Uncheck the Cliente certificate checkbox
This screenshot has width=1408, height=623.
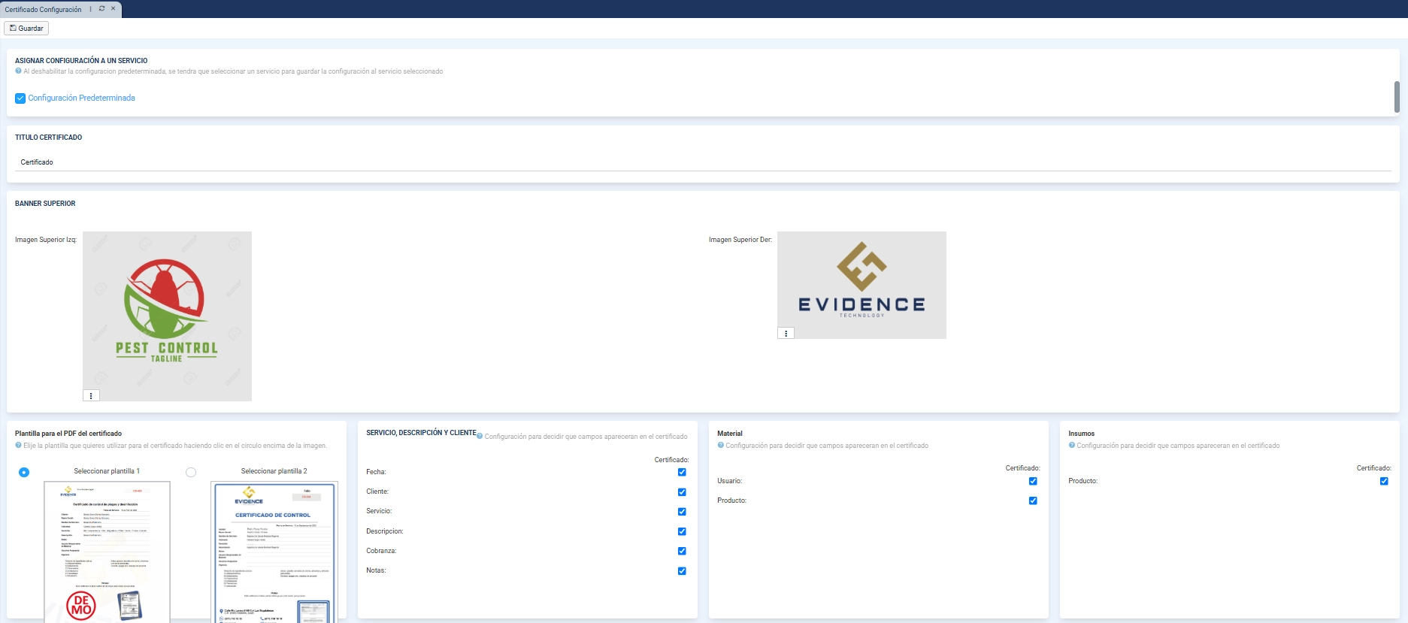click(x=682, y=492)
